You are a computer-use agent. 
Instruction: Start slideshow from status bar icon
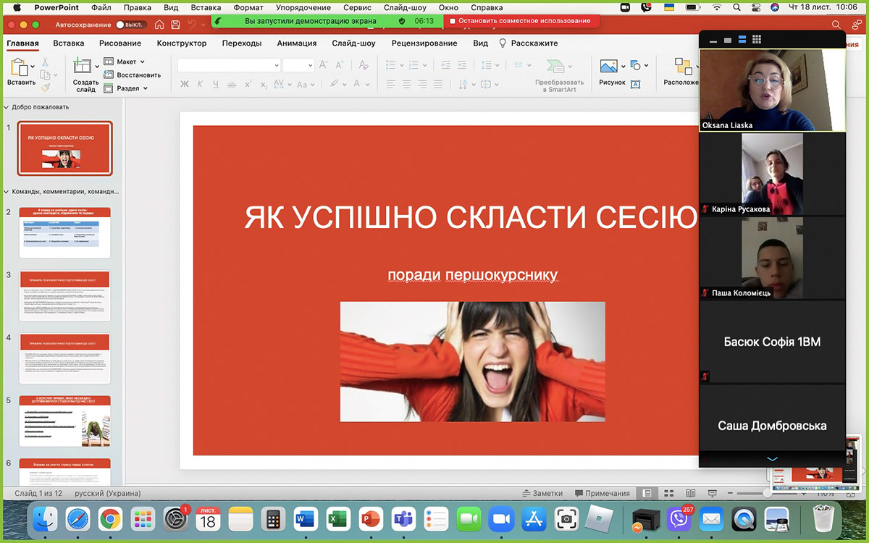coord(712,493)
